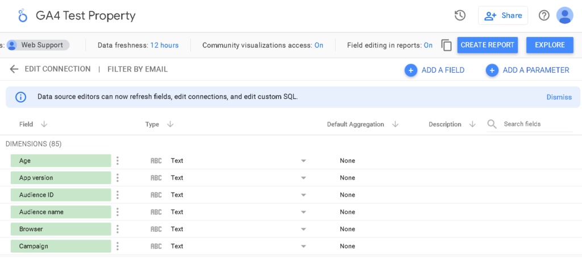The height and width of the screenshot is (259, 582).
Task: Sort by Type column arrow
Action: (171, 124)
